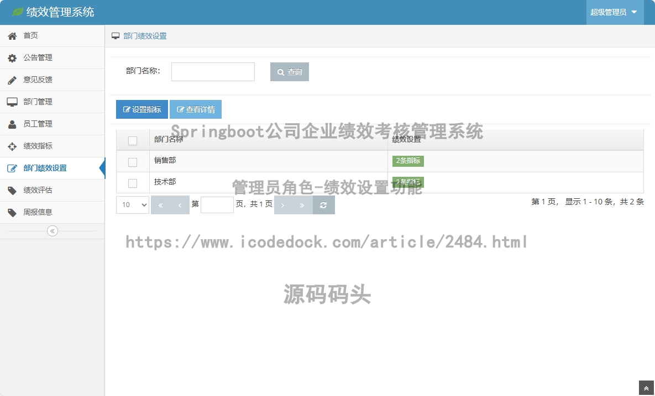This screenshot has height=396, width=655.
Task: Focus the page number input field
Action: pyautogui.click(x=217, y=205)
